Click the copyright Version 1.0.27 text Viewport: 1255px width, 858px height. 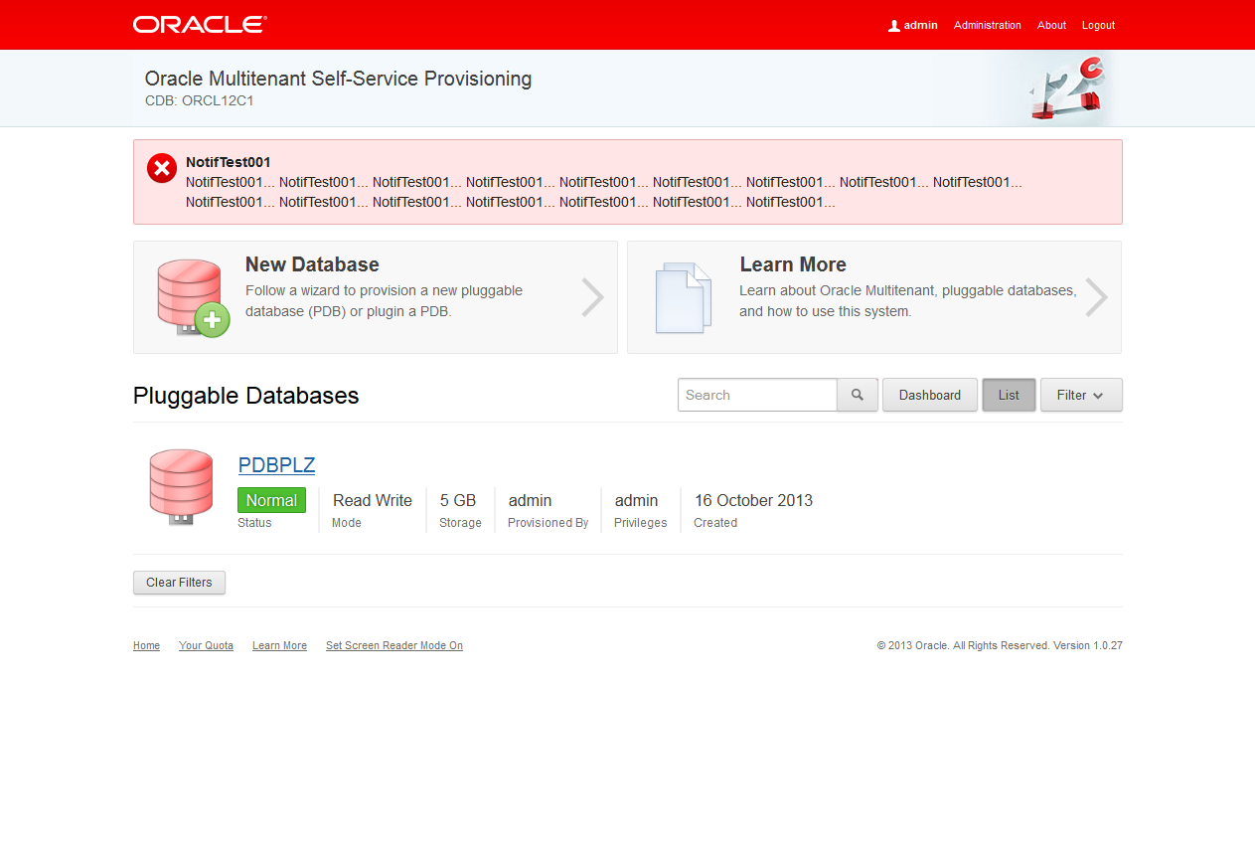click(x=1000, y=646)
